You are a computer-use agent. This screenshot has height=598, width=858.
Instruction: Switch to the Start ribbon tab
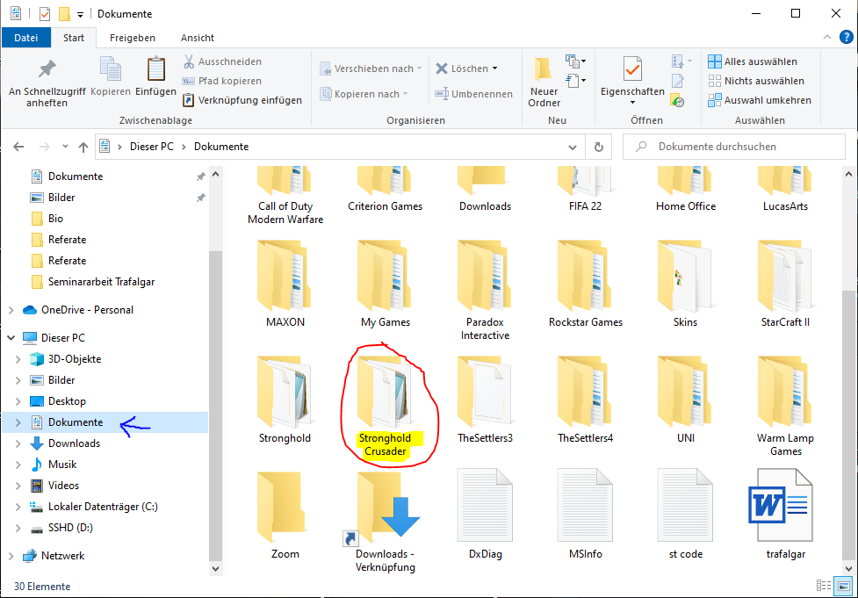coord(73,38)
